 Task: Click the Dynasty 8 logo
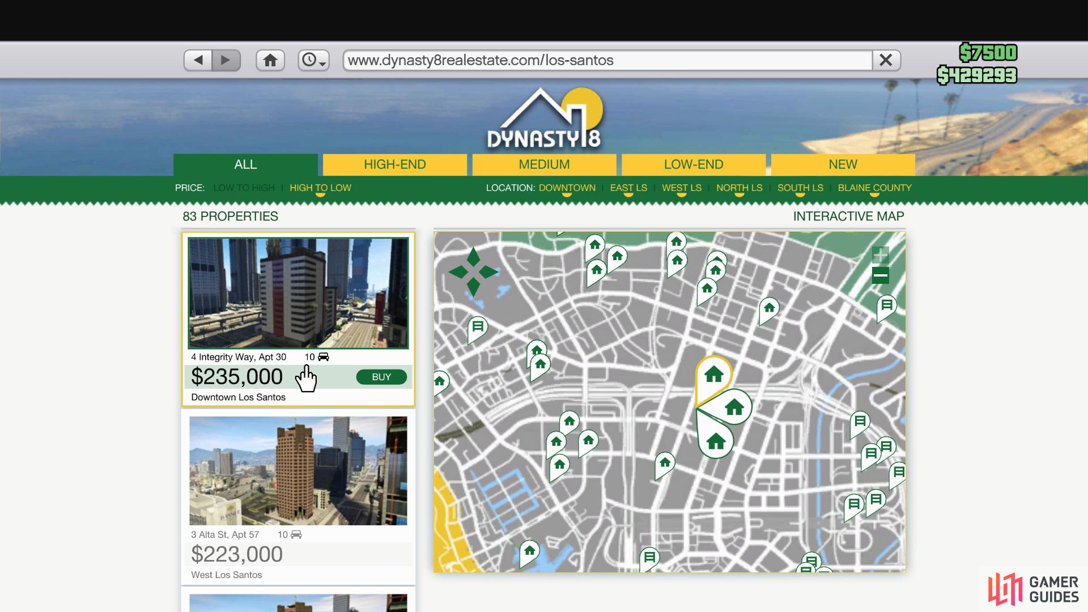544,119
